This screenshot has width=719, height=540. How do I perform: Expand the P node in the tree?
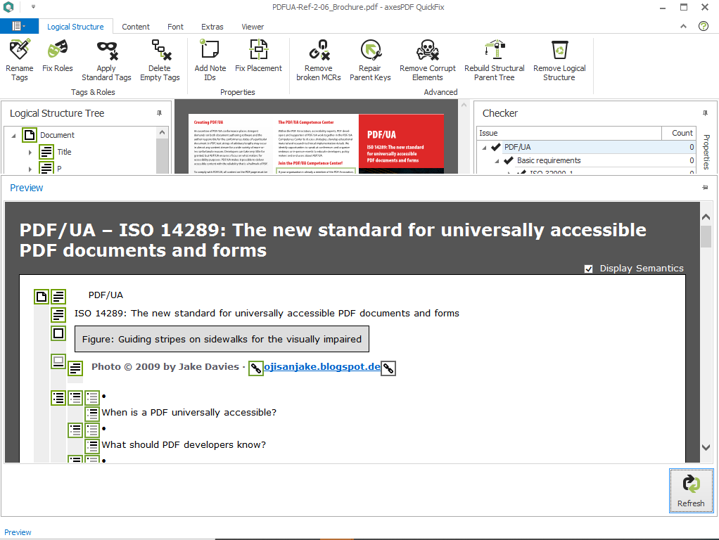[30, 169]
